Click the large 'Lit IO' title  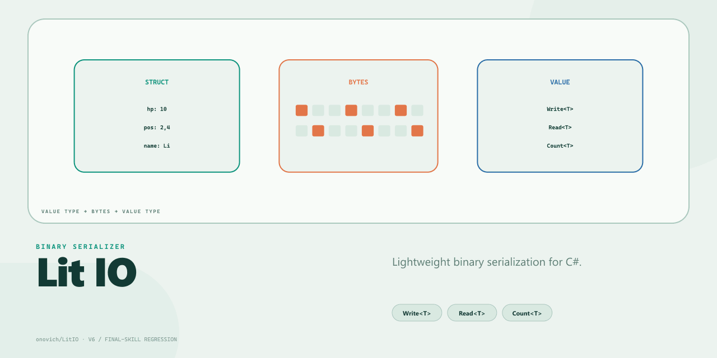87,272
